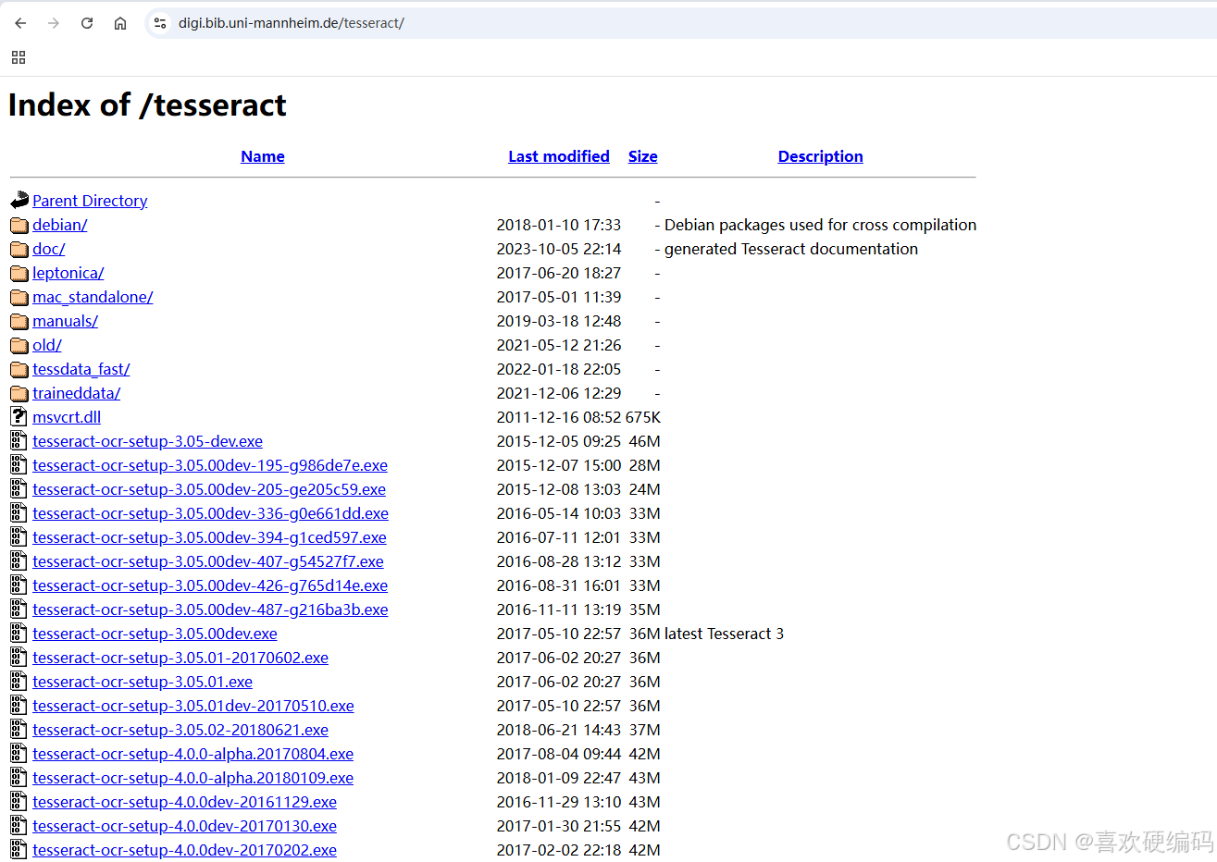Click 'Debian packages used for cross compilation' text
This screenshot has height=862, width=1217.
[x=820, y=225]
